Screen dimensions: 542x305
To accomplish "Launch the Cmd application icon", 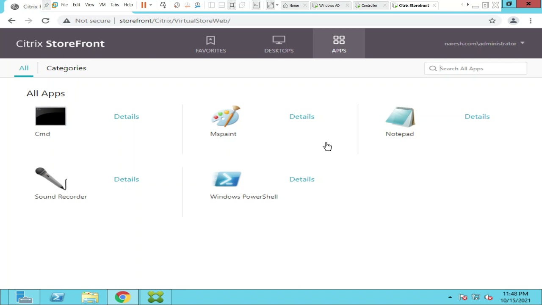I will tap(50, 116).
